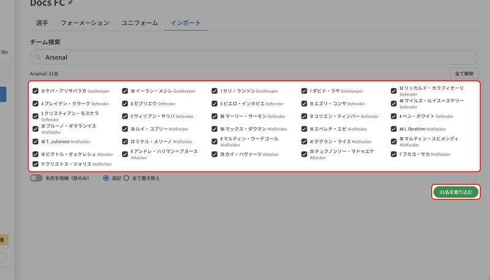Choose the 全て置き換え radio option
Image resolution: width=490 pixels, height=280 pixels.
pyautogui.click(x=126, y=178)
